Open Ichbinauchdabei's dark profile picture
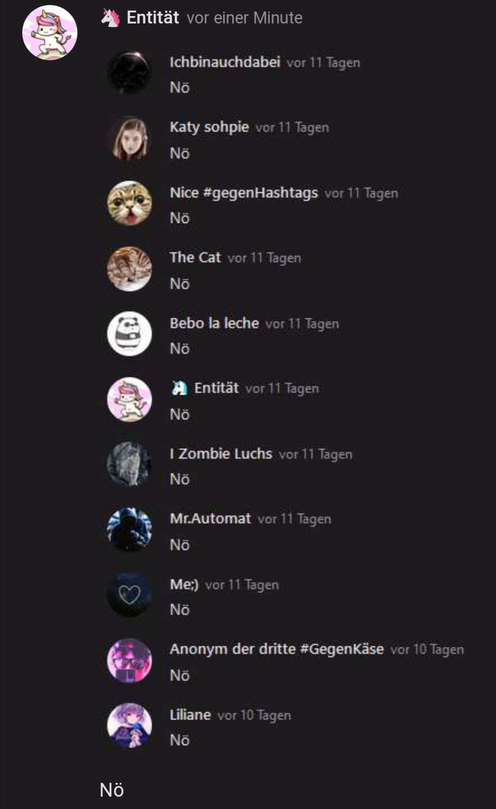This screenshot has width=496, height=809. [130, 73]
